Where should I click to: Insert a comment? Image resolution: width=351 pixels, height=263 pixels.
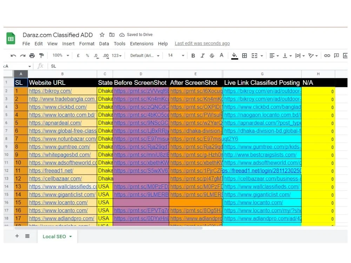[x=336, y=55]
